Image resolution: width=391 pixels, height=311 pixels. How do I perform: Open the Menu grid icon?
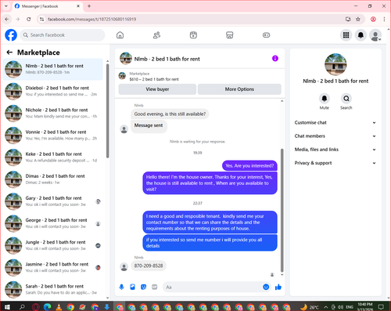coord(346,35)
